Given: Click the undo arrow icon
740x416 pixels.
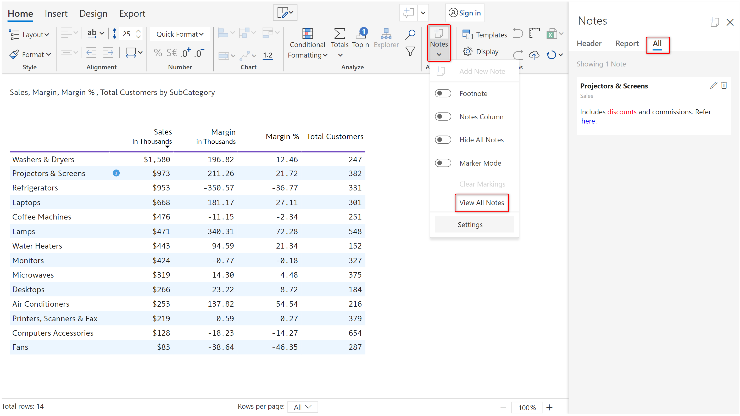Looking at the screenshot, I should click(x=518, y=33).
